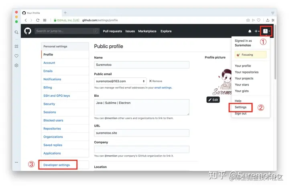Open a new browser tab with plus
Viewport: 289px width, 187px height.
pyautogui.click(x=65, y=13)
